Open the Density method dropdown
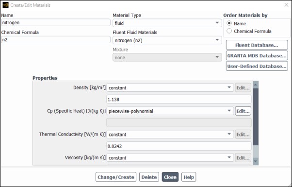 170,87
